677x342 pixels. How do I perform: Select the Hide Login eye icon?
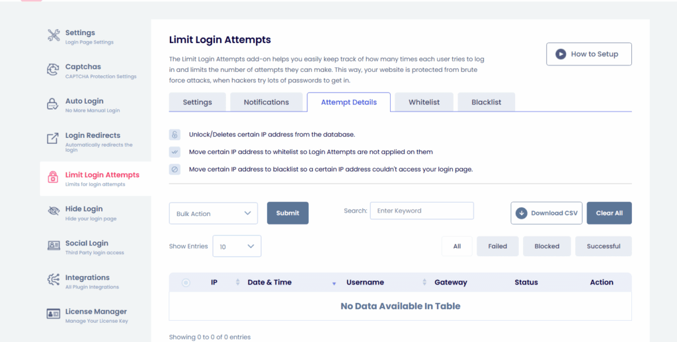pos(54,212)
